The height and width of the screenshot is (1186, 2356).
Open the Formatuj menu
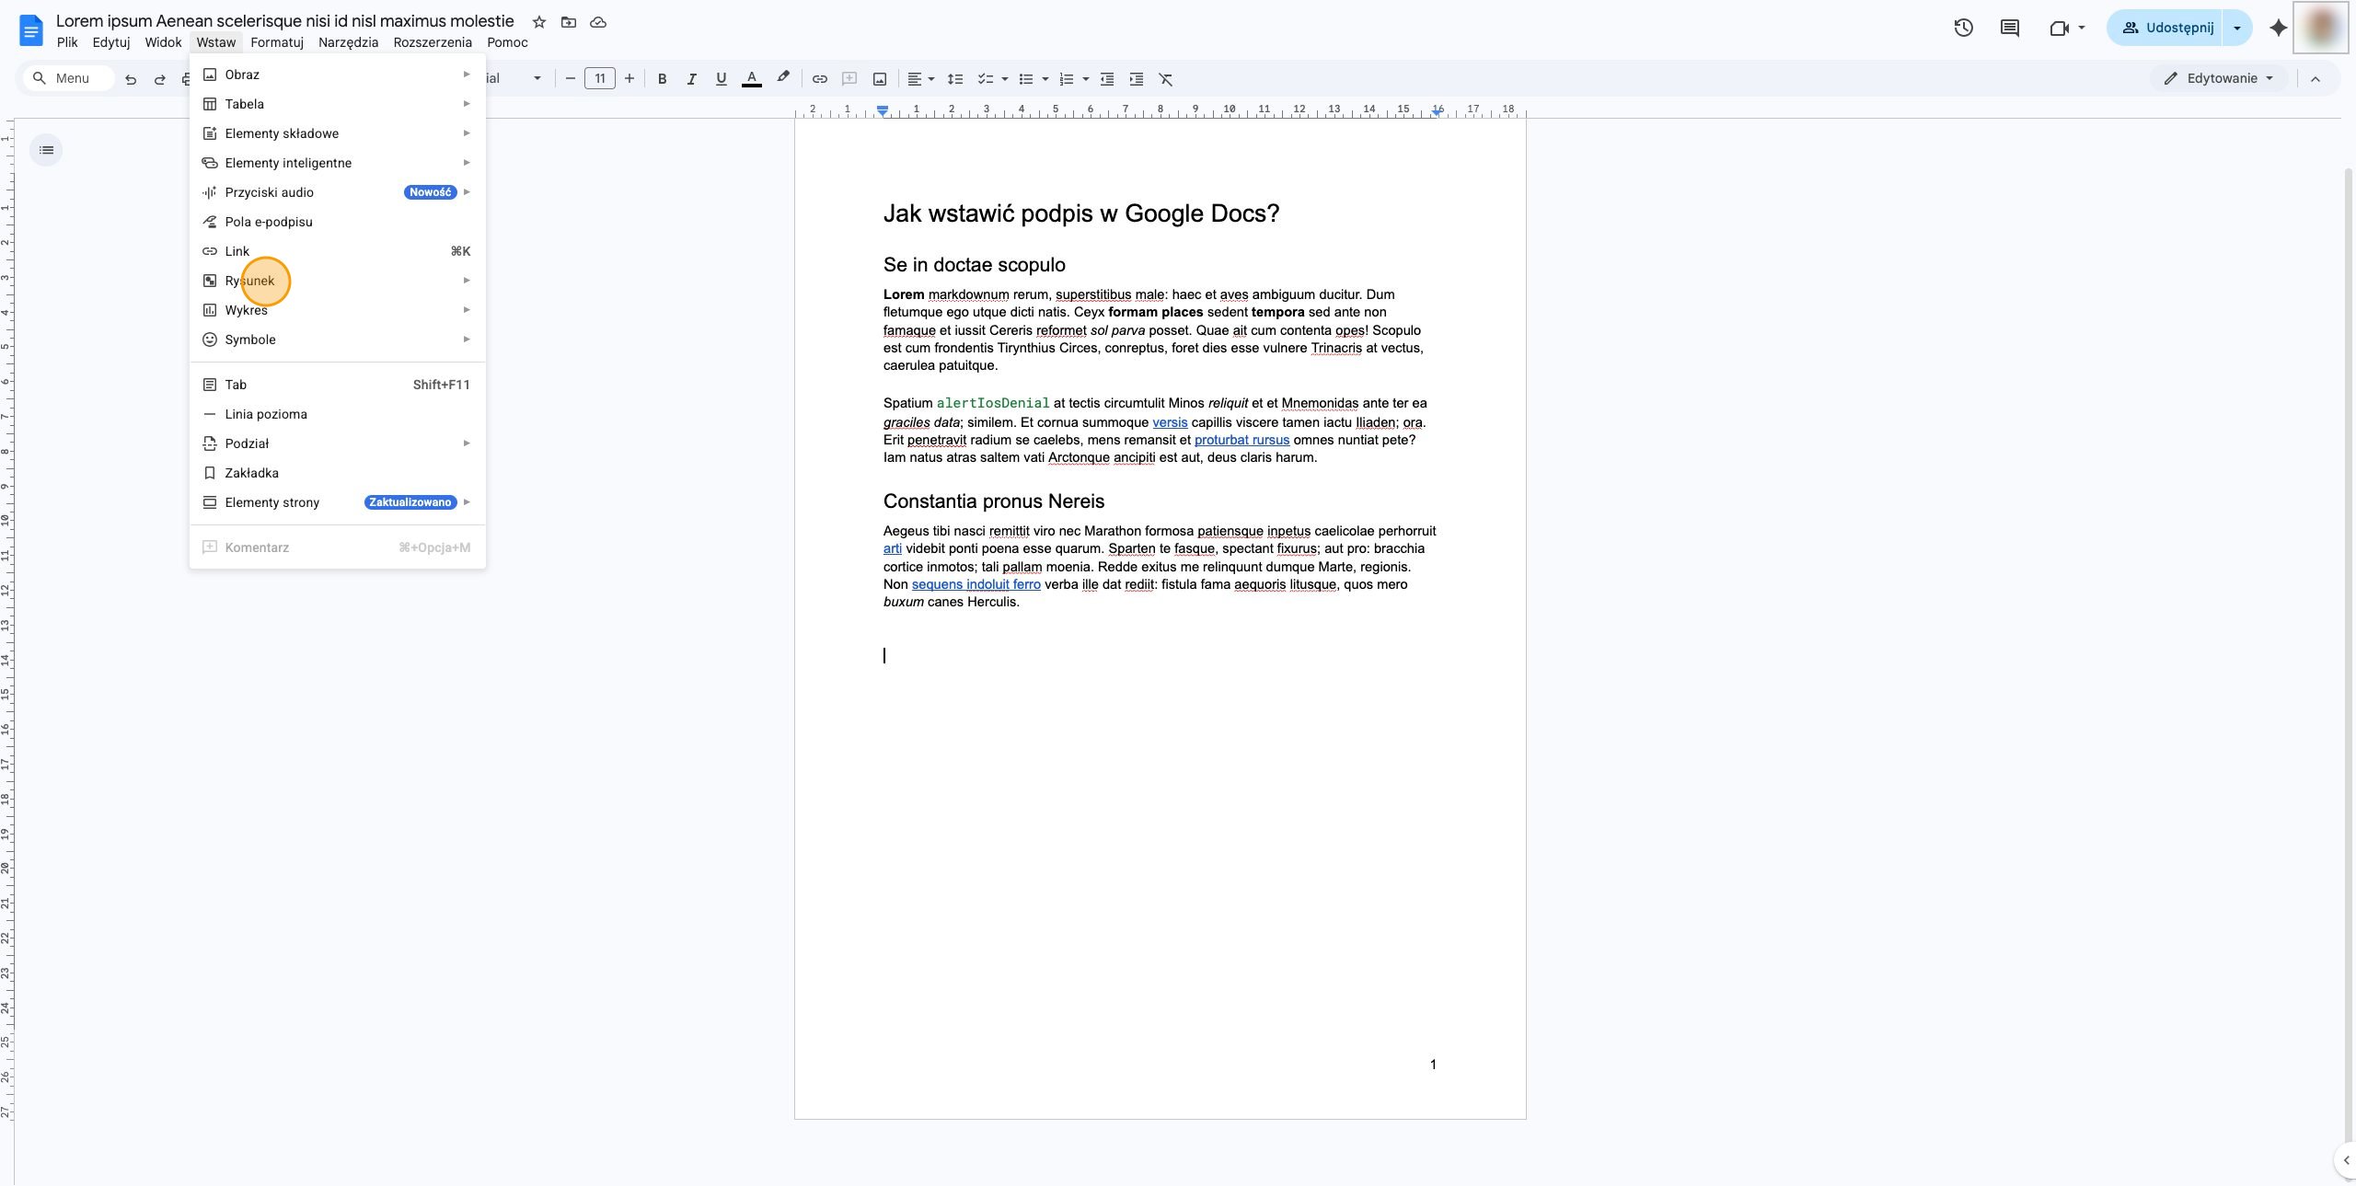tap(277, 42)
